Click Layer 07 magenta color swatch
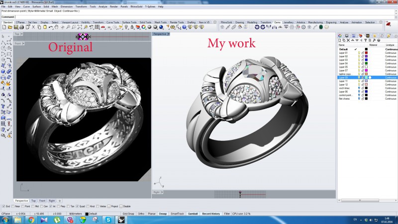 coord(366,71)
